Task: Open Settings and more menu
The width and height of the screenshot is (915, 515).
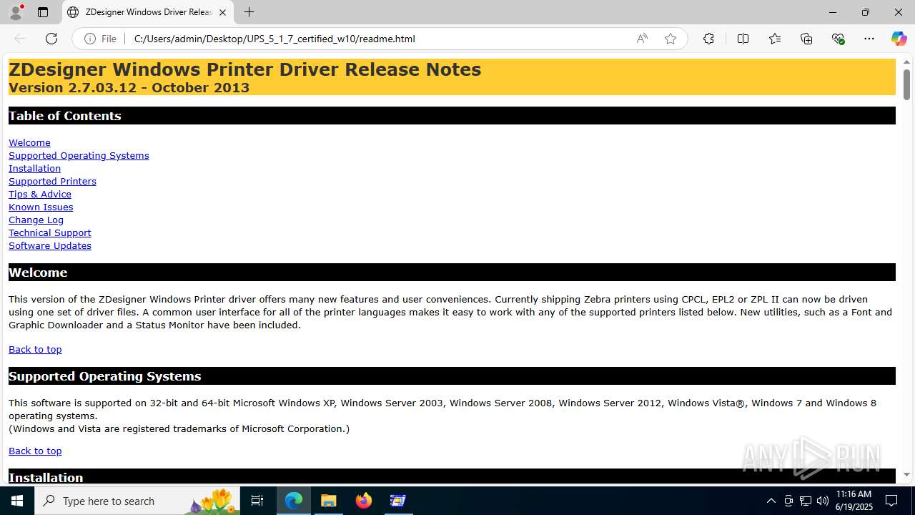Action: coord(869,39)
